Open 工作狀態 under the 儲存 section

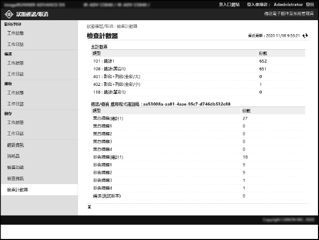click(x=16, y=123)
